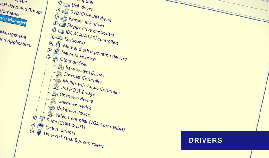Collapse the Other devices node
The image size is (269, 158).
[48, 57]
